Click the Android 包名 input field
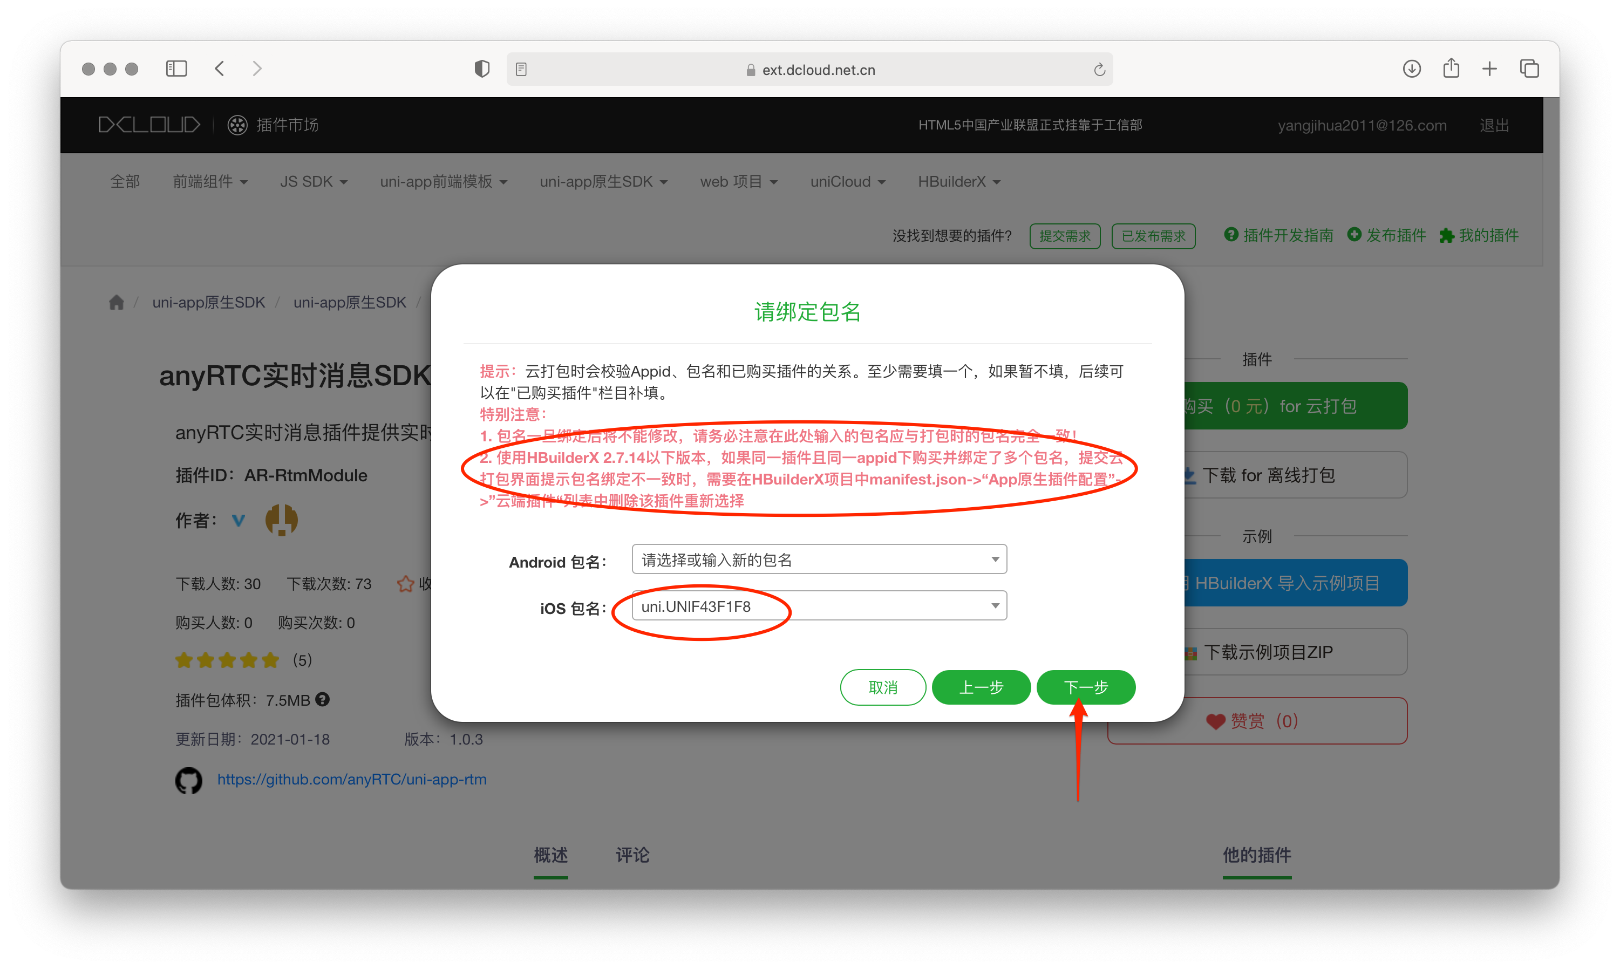Screen dimensions: 1620x969 [x=819, y=559]
